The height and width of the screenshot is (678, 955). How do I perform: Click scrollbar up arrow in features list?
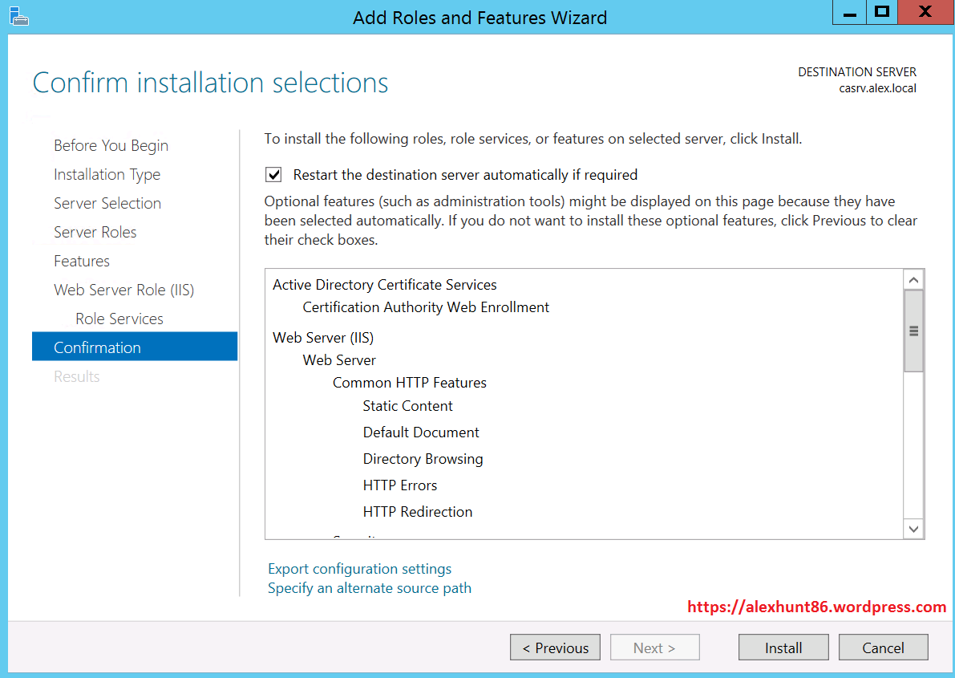pyautogui.click(x=913, y=279)
